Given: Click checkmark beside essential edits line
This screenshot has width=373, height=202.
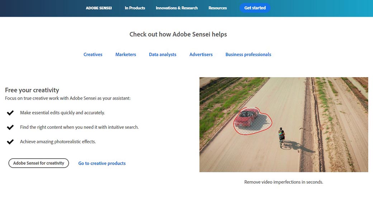Looking at the screenshot, I should click(x=10, y=113).
